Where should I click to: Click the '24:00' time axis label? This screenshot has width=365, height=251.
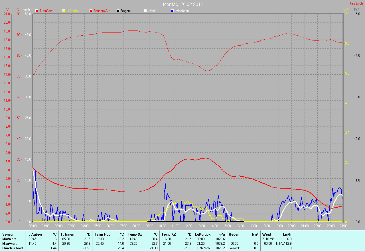click(x=343, y=226)
